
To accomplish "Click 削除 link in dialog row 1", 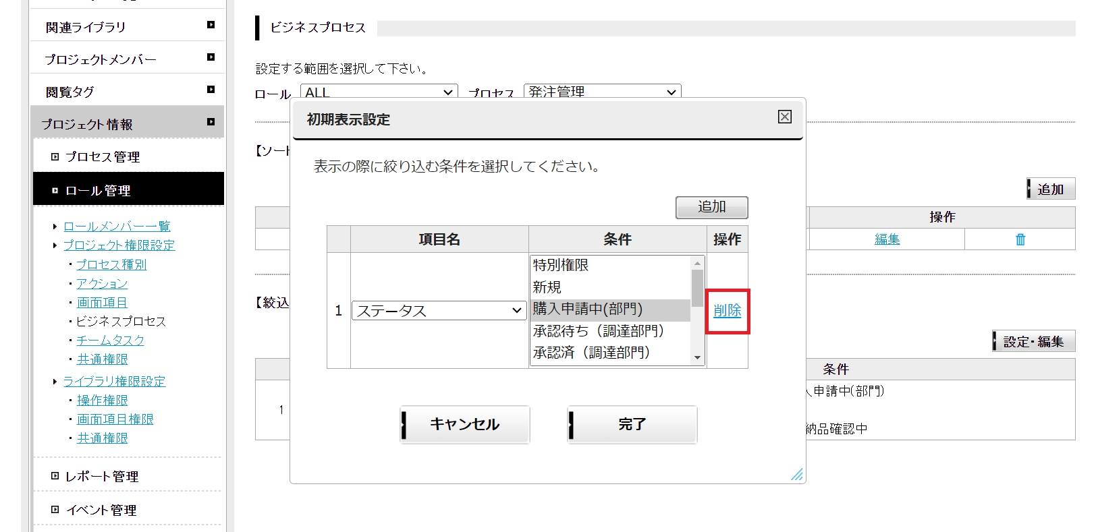I will point(727,311).
